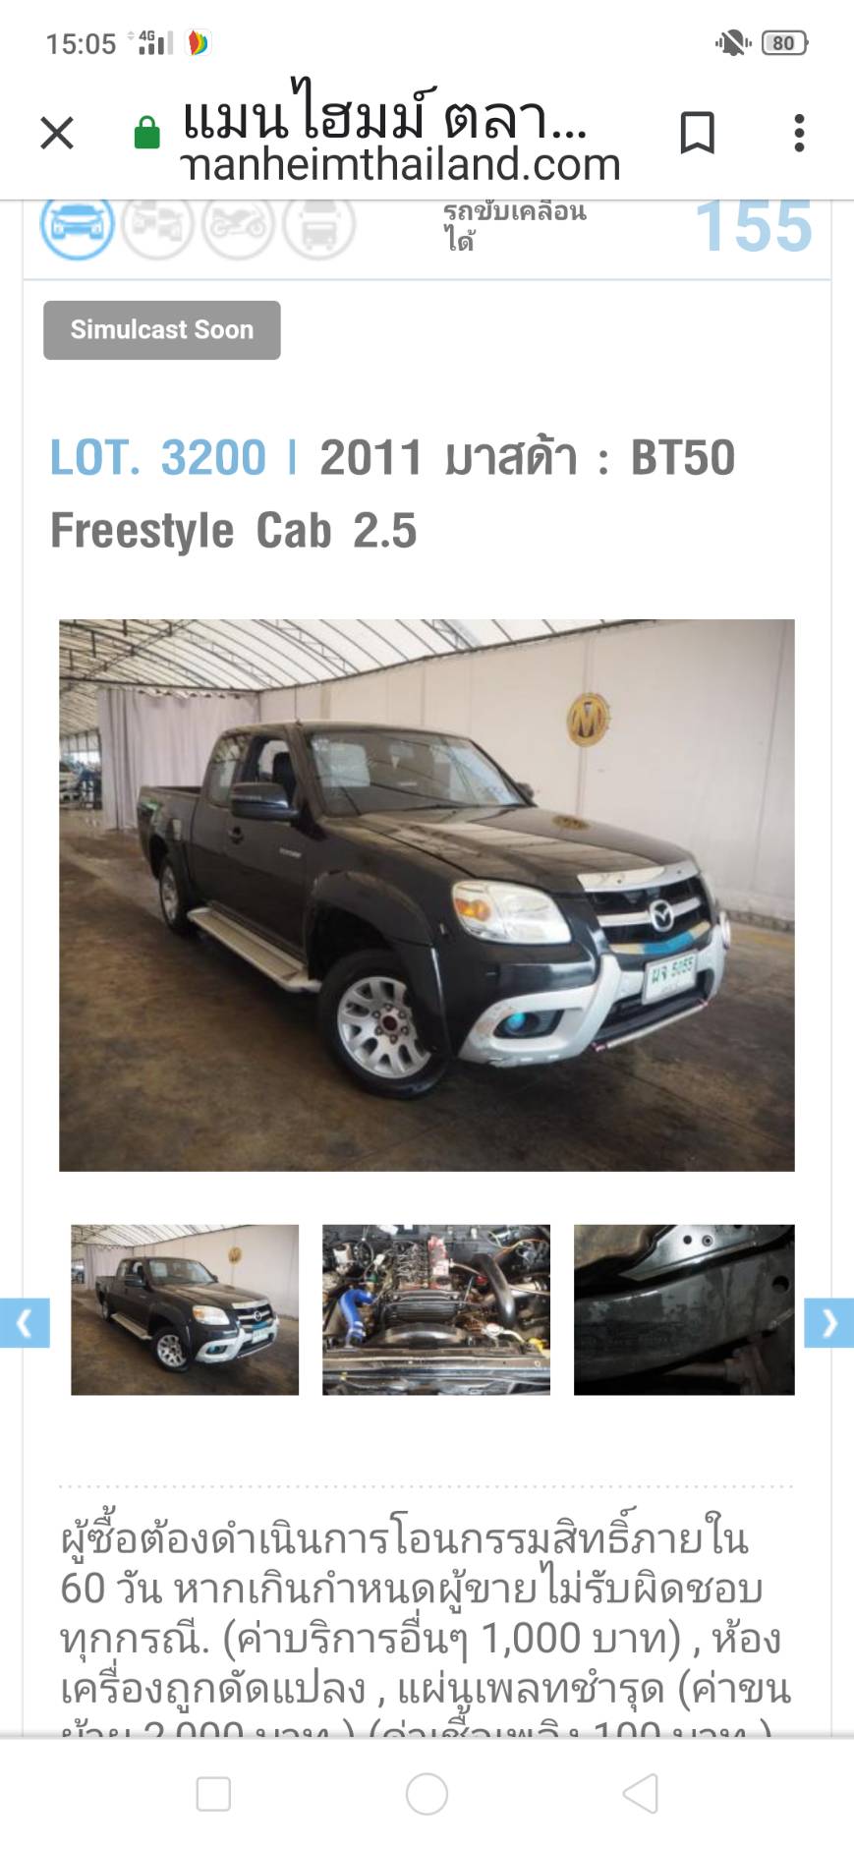Show previous thumbnails with left arrow

(x=25, y=1323)
